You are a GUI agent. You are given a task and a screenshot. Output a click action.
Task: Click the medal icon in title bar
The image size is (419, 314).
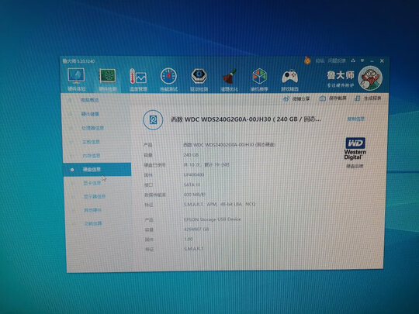[x=307, y=60]
